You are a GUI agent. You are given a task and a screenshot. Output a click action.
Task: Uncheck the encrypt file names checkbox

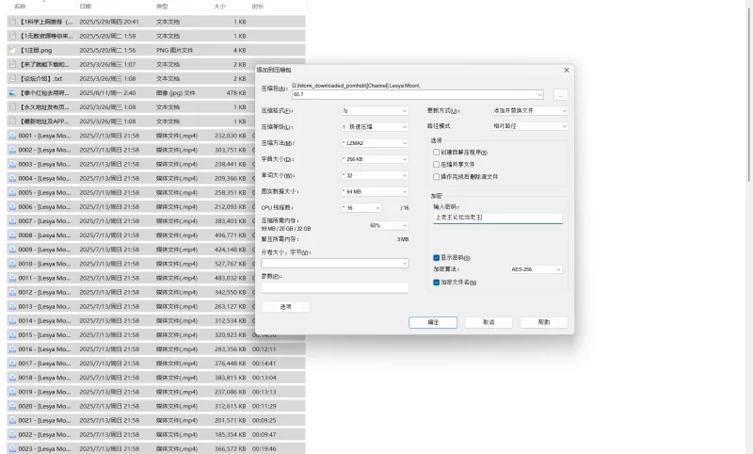tap(436, 283)
